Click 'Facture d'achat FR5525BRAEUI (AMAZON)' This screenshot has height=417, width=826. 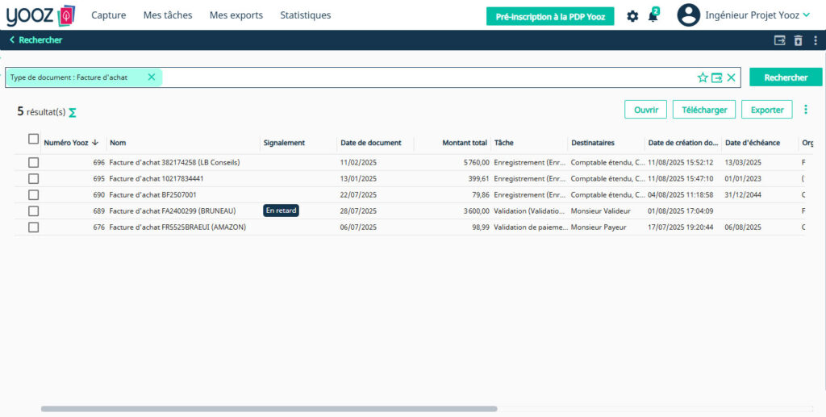pyautogui.click(x=177, y=227)
